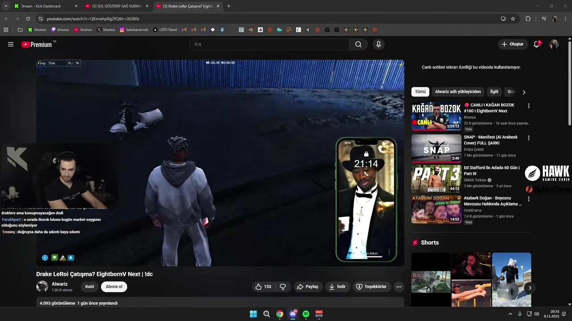Viewport: 572px width, 321px height.
Task: Open options for CANLI KAĞAN BOZOK video
Action: click(529, 106)
